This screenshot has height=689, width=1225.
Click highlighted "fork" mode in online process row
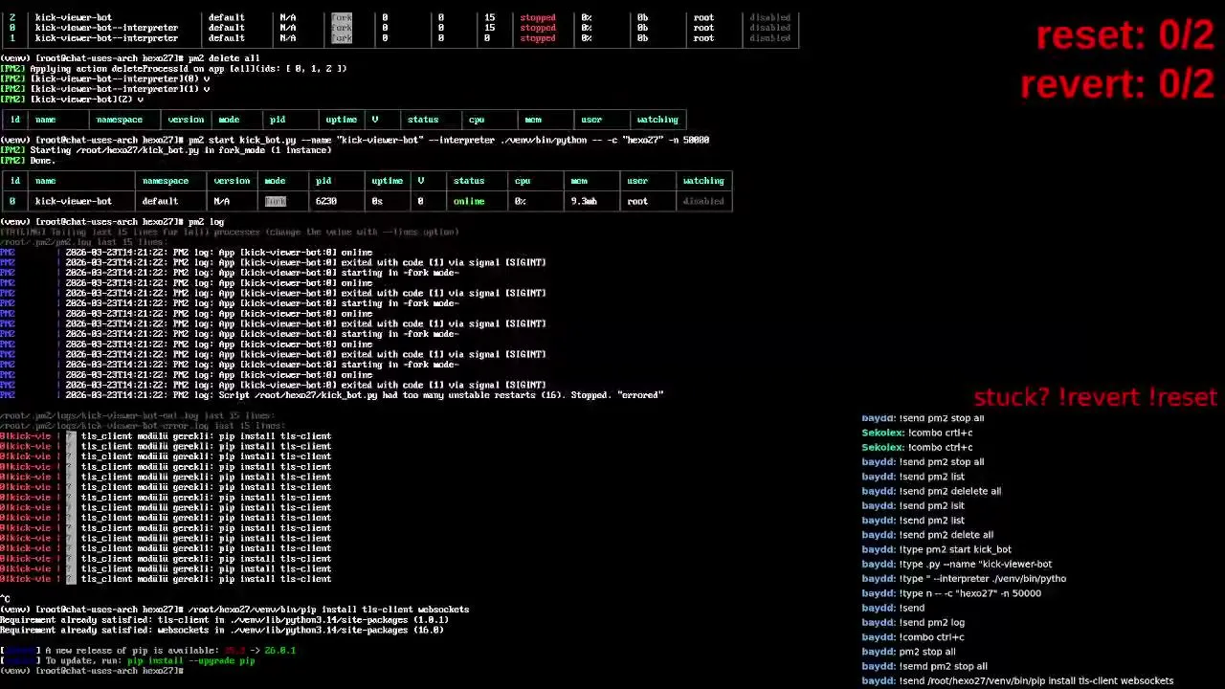(x=276, y=201)
